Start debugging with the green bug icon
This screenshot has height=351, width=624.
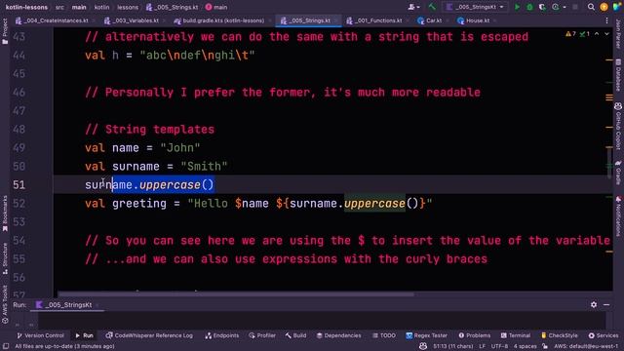pyautogui.click(x=529, y=7)
